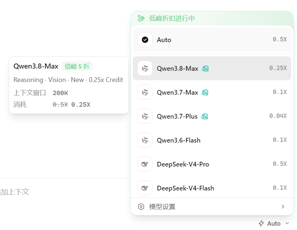The height and width of the screenshot is (230, 297).
Task: Click the 0.1X multiplier on DeepSeek-V4-Flash row
Action: [280, 188]
